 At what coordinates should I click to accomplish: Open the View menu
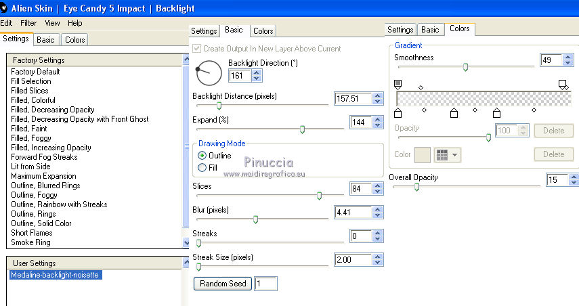(x=52, y=23)
